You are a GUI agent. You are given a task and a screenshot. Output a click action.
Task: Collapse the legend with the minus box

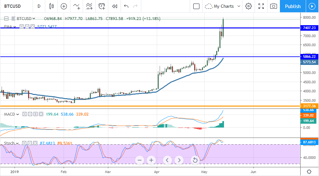tap(6, 19)
